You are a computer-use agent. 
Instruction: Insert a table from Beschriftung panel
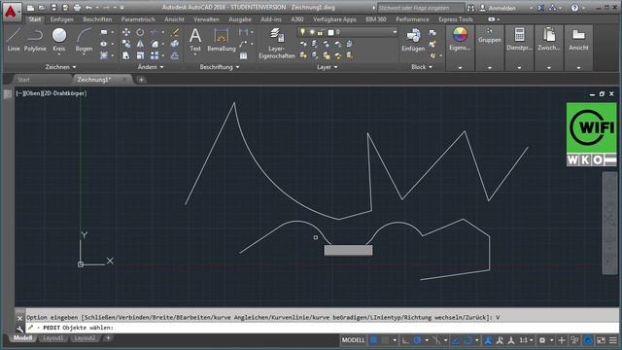[x=243, y=56]
